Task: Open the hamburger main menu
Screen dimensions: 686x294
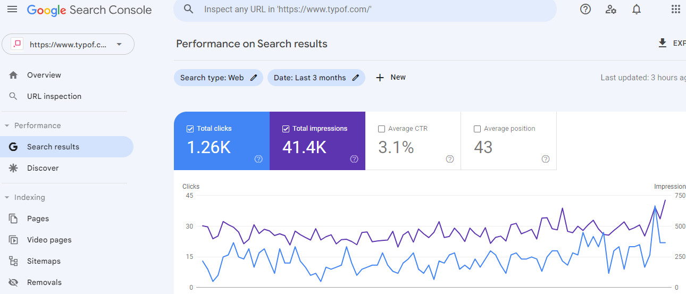Action: click(12, 10)
